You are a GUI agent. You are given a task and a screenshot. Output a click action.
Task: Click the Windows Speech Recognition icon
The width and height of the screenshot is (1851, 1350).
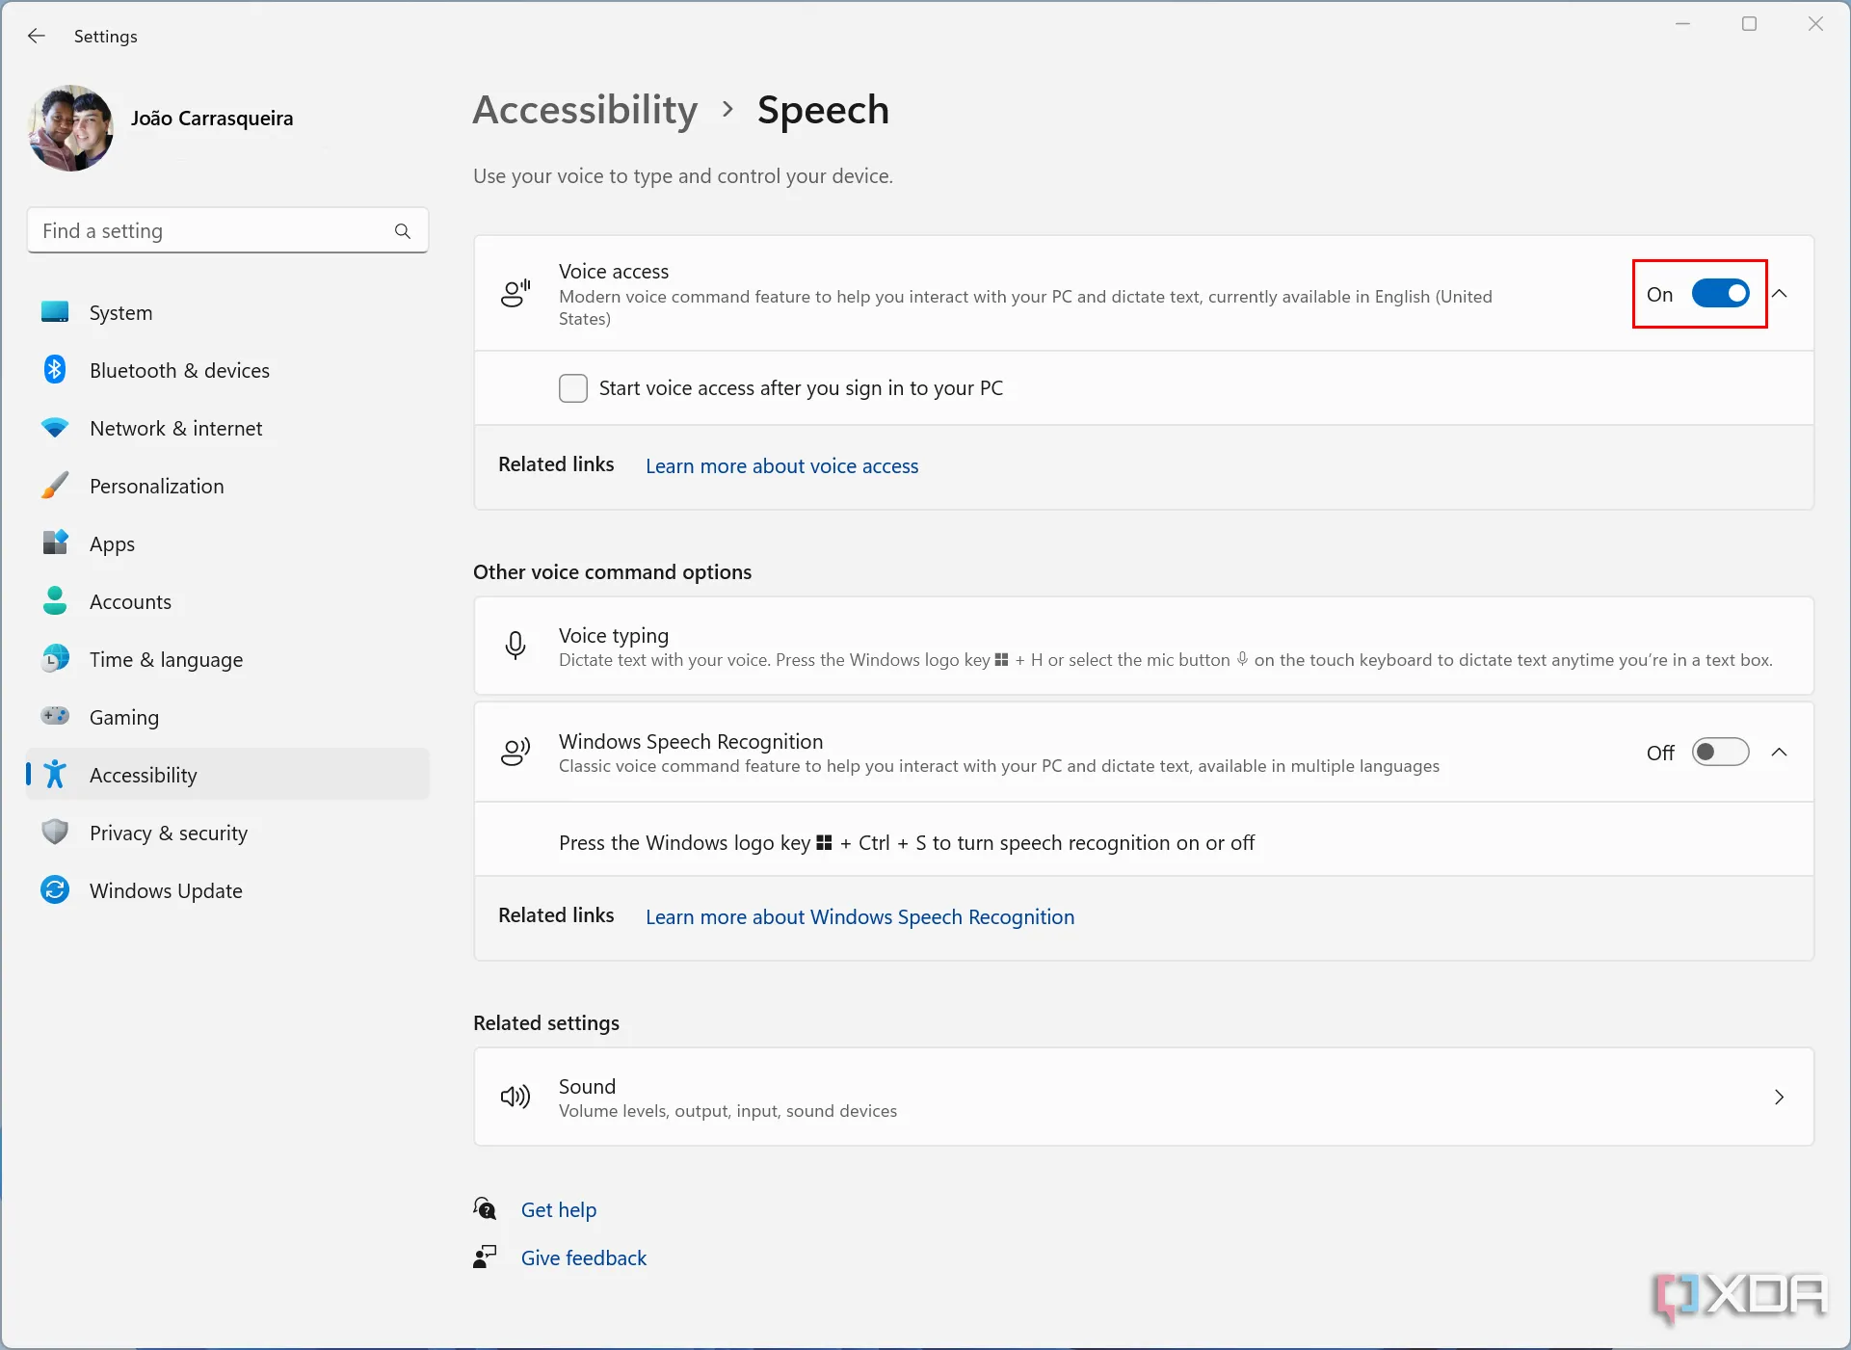(x=516, y=752)
